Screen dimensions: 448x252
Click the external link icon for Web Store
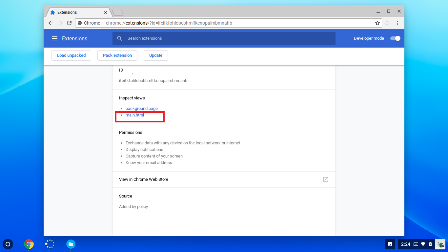click(x=326, y=179)
